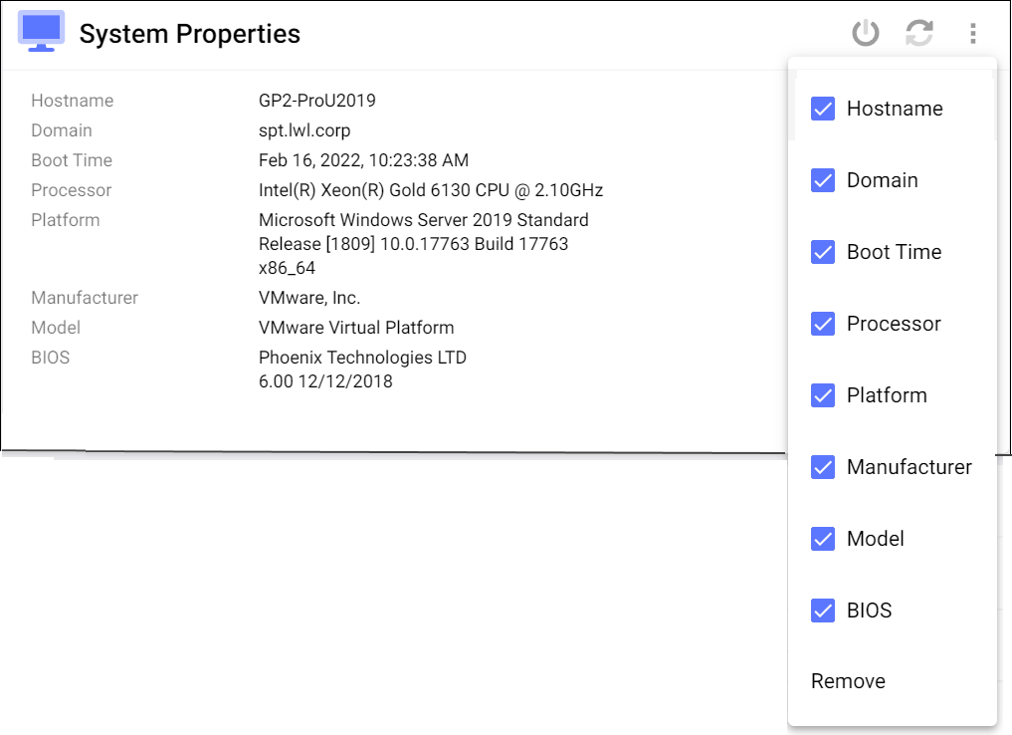The image size is (1012, 735).
Task: Click the Platform label in properties list
Action: coord(66,220)
